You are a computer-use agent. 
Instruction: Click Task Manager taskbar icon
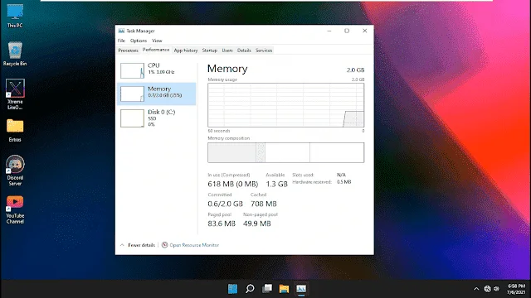301,289
